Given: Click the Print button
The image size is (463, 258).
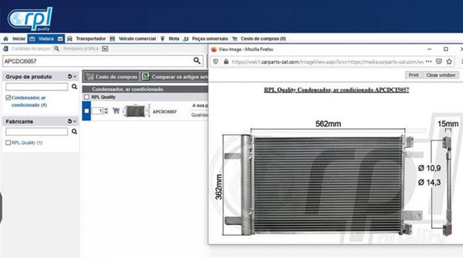Looking at the screenshot, I should tap(413, 75).
